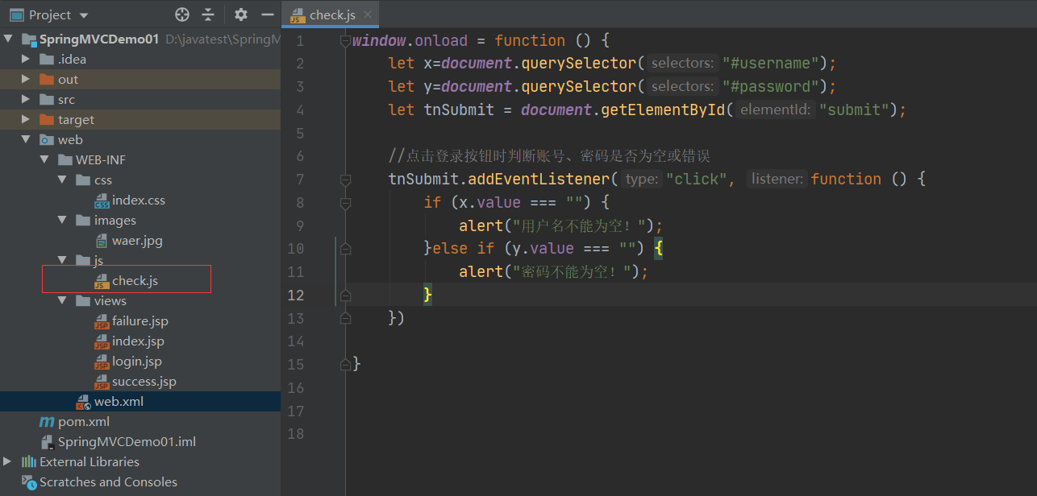Collapse the web folder arrow

(x=26, y=139)
